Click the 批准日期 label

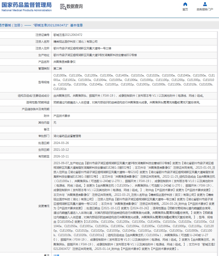(44, 143)
